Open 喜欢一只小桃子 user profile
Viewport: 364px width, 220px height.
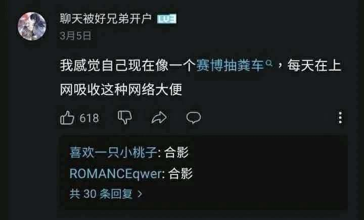point(113,152)
